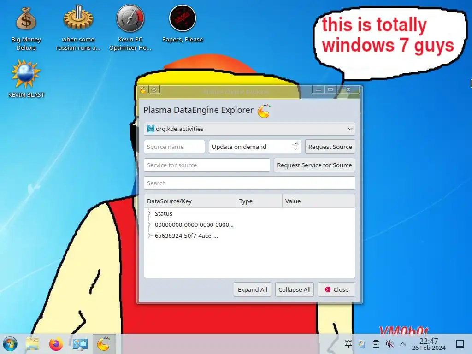Launch Firefox from the taskbar
This screenshot has height=354, width=472.
56,344
